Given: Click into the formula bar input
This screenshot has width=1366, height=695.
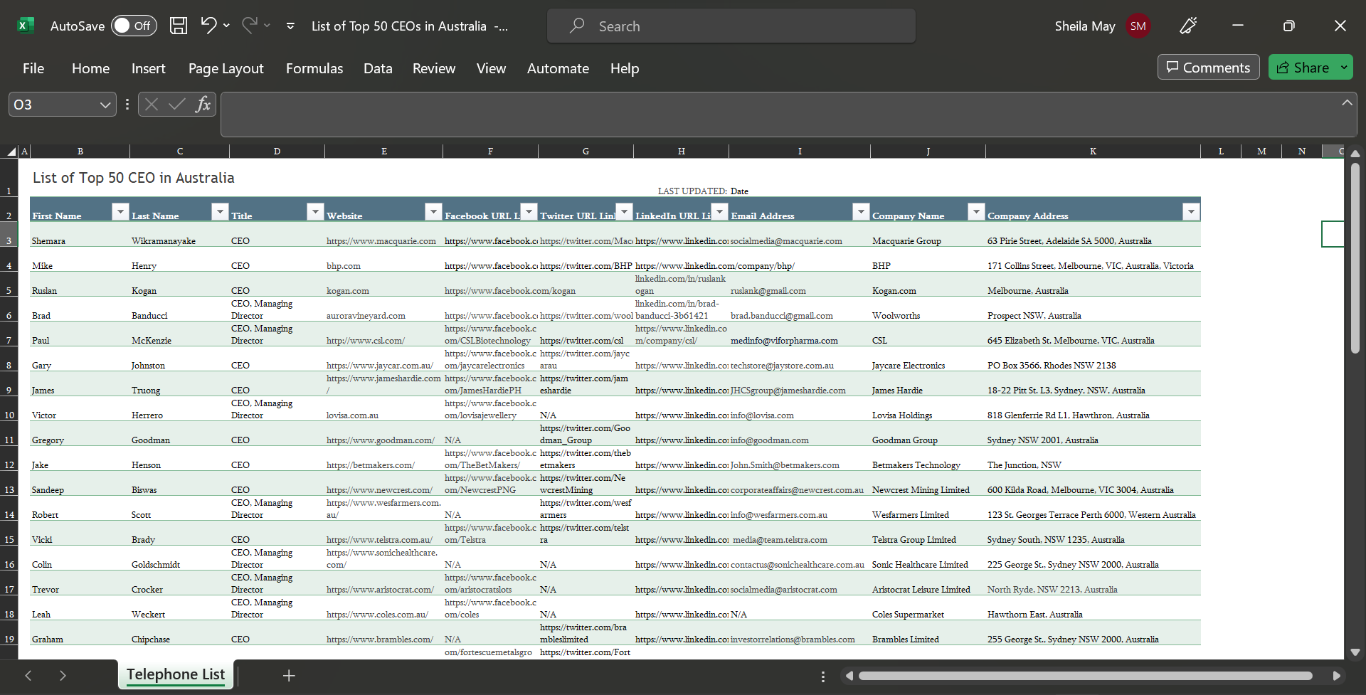Looking at the screenshot, I should 779,114.
